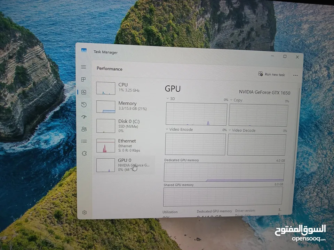The image size is (334, 250).
Task: Click the Performance page heading
Action: point(110,69)
